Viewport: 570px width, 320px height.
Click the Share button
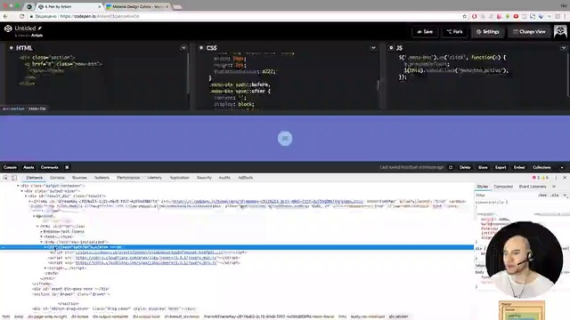point(483,167)
